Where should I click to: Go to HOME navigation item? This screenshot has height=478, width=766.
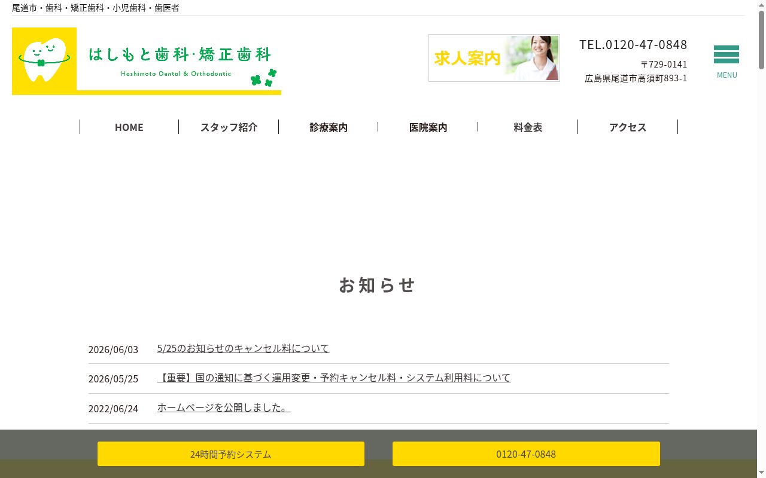(129, 127)
